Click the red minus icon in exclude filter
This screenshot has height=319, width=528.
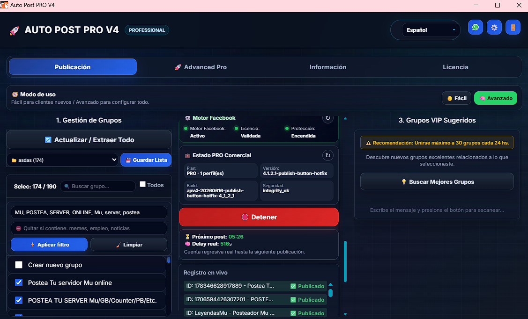tap(19, 228)
